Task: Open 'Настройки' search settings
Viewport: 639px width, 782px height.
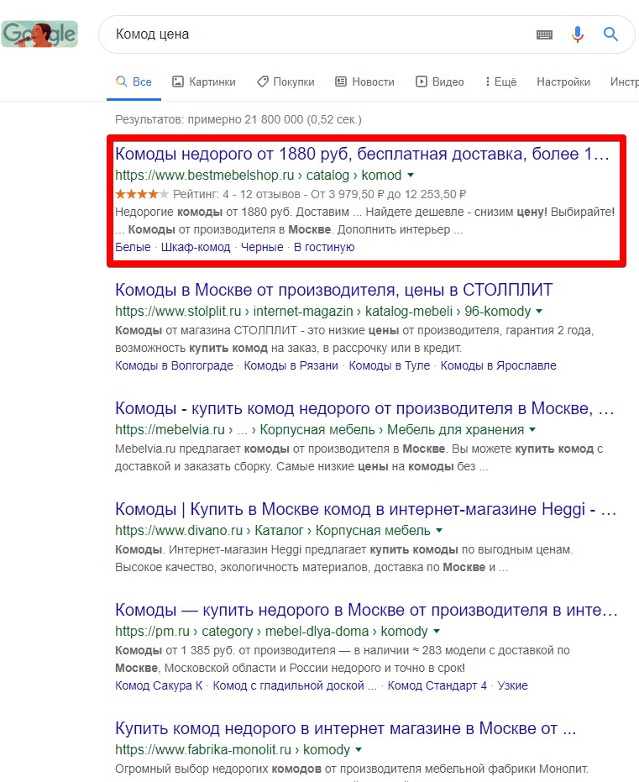Action: pos(563,81)
